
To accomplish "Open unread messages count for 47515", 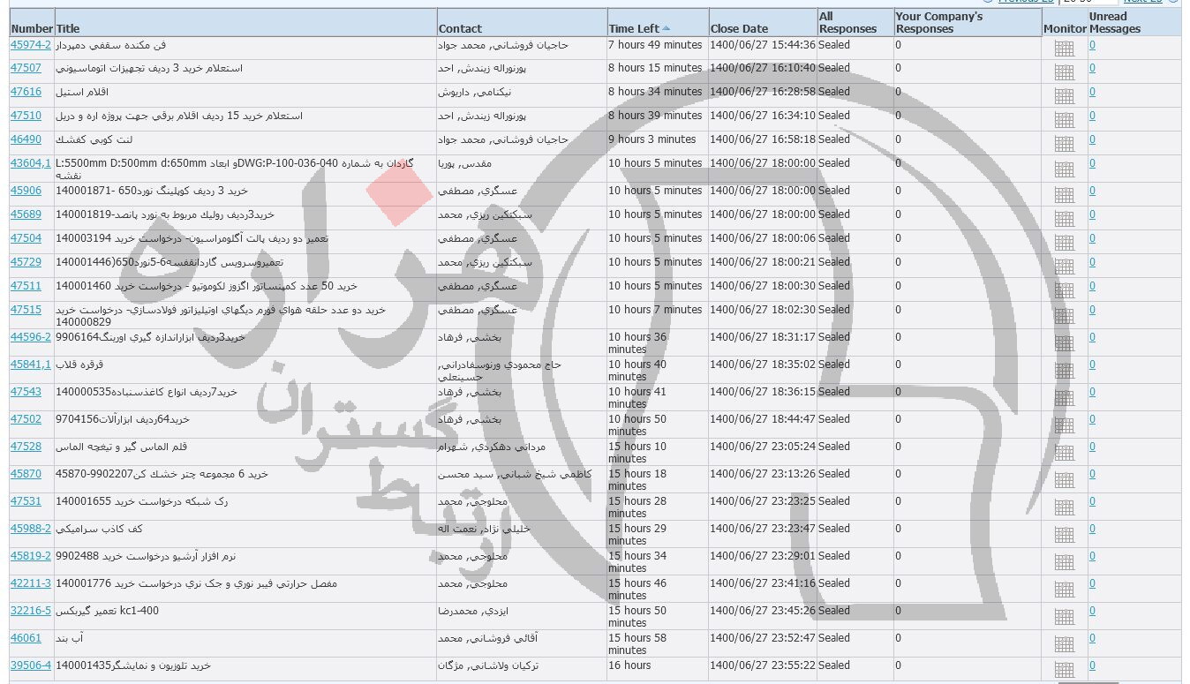I will [1092, 310].
